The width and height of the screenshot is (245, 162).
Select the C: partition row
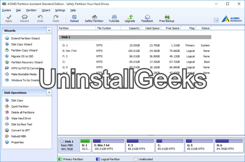pos(135,62)
